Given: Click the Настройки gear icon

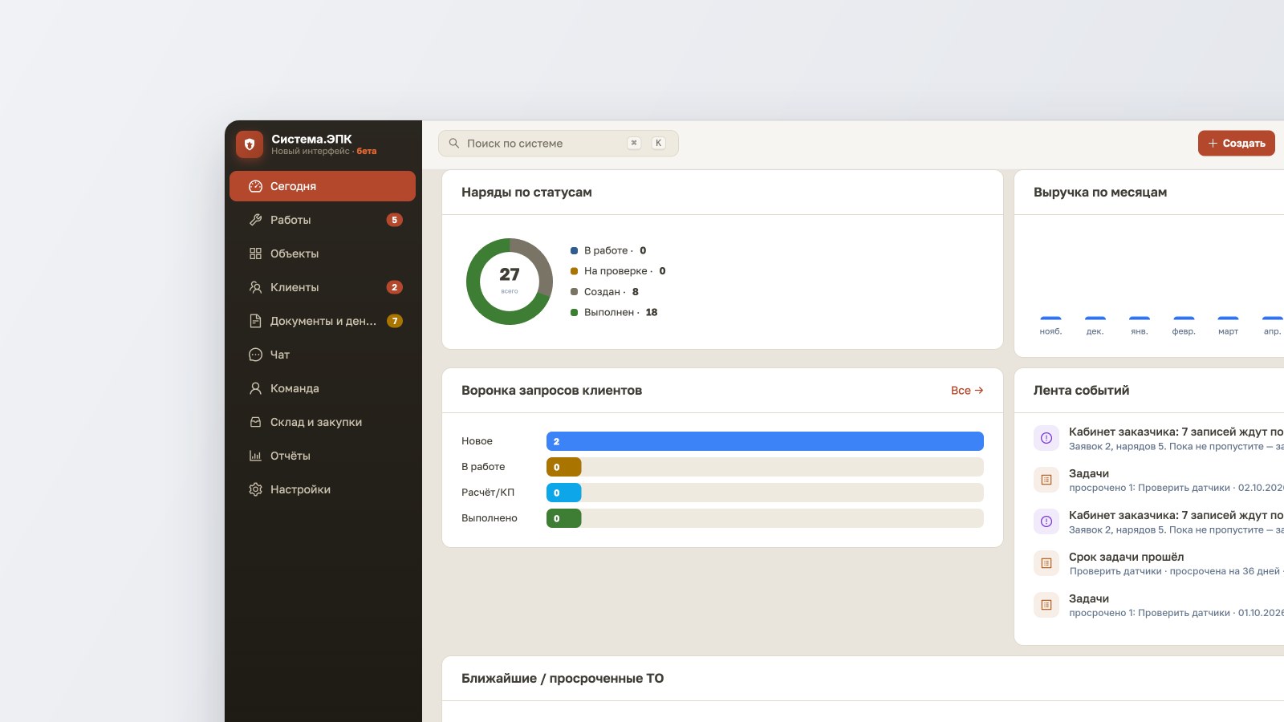Looking at the screenshot, I should click(x=255, y=489).
